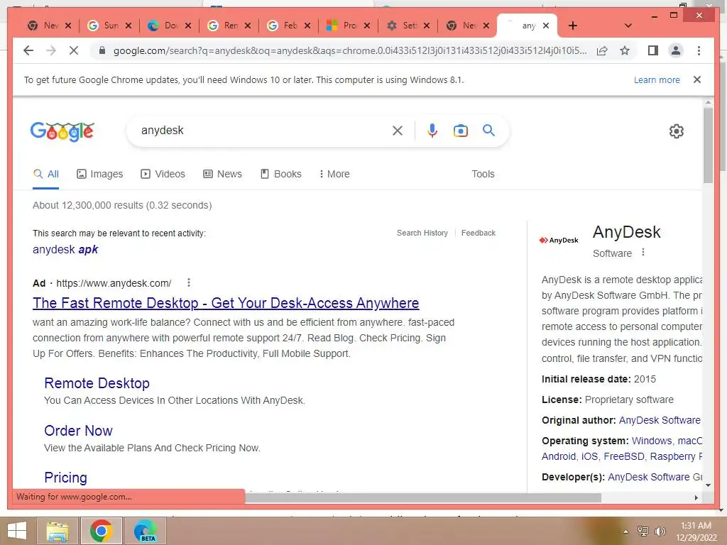Open the iOS operating system link
The width and height of the screenshot is (727, 545).
click(x=590, y=456)
